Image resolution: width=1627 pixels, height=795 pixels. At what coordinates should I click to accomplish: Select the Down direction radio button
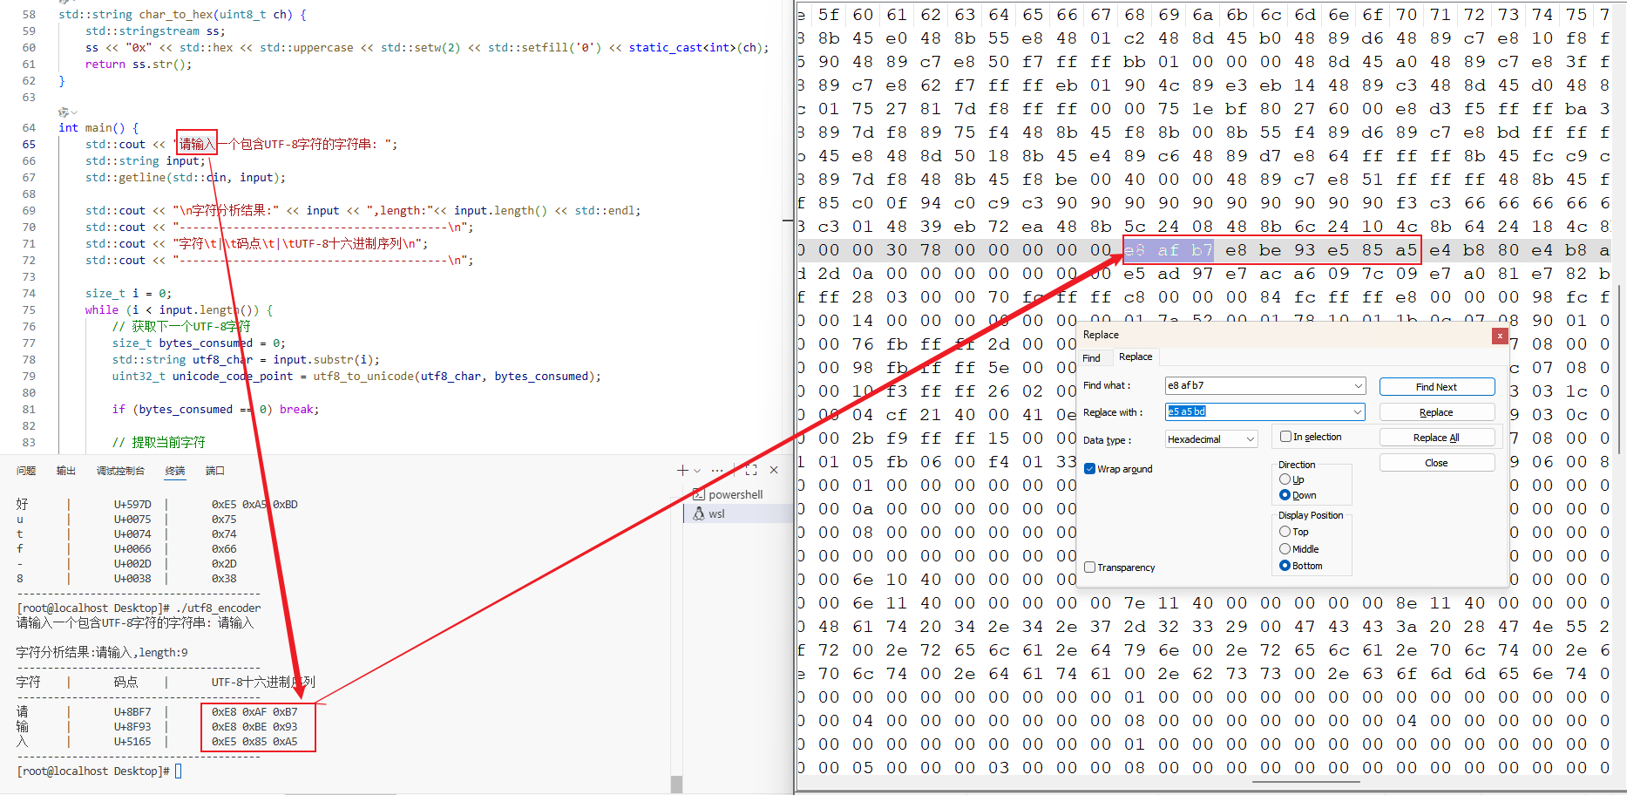point(1285,495)
